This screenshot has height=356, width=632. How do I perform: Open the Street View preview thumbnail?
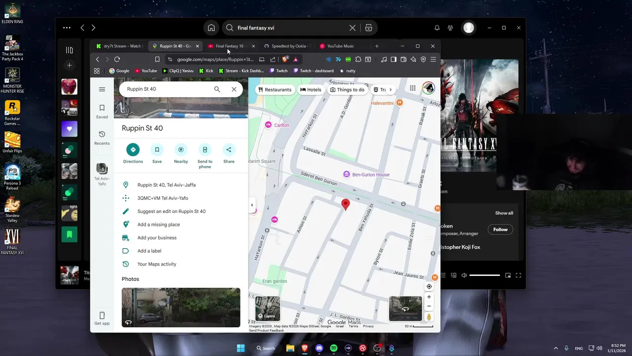pyautogui.click(x=405, y=309)
